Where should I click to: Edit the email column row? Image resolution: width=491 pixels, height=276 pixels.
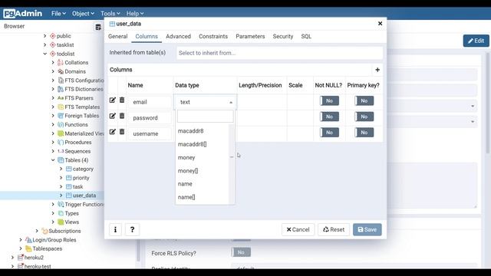coord(113,100)
